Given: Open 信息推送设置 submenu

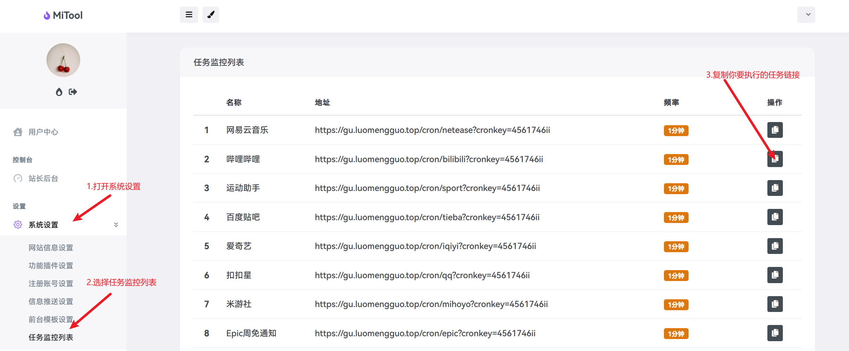Looking at the screenshot, I should [x=51, y=301].
